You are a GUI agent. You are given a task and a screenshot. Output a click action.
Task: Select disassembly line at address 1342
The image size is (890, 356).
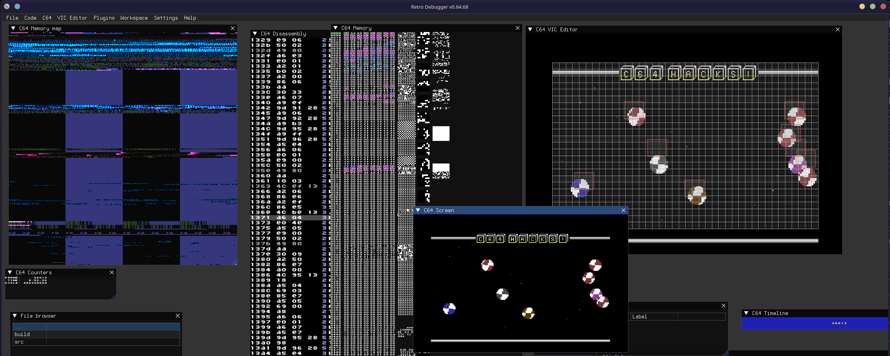point(290,108)
